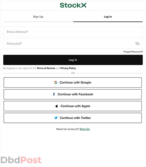Click the Twitter bird icon
The width and height of the screenshot is (146, 167).
[x=56, y=118]
